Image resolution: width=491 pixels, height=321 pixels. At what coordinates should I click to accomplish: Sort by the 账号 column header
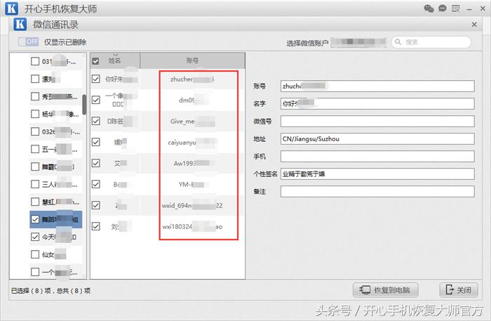pyautogui.click(x=192, y=60)
